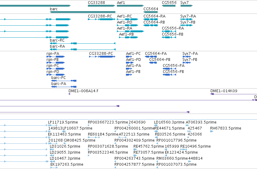
Task: Click EST label AT06393.5prime
Action: 201,122
